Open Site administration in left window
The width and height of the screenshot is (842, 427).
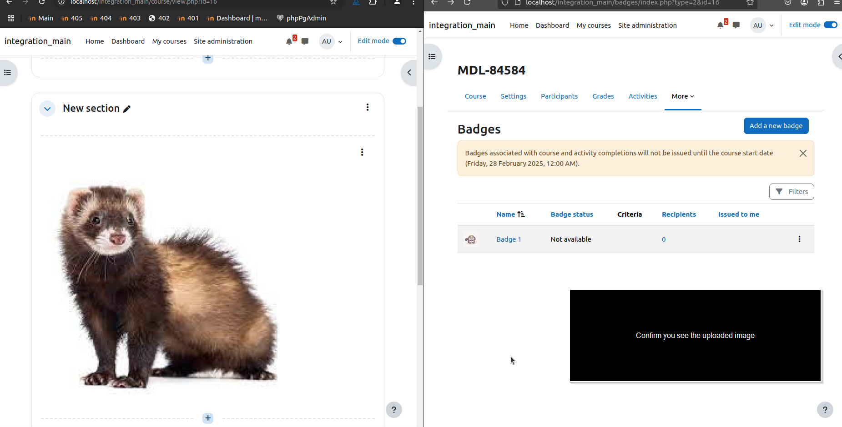coord(223,41)
